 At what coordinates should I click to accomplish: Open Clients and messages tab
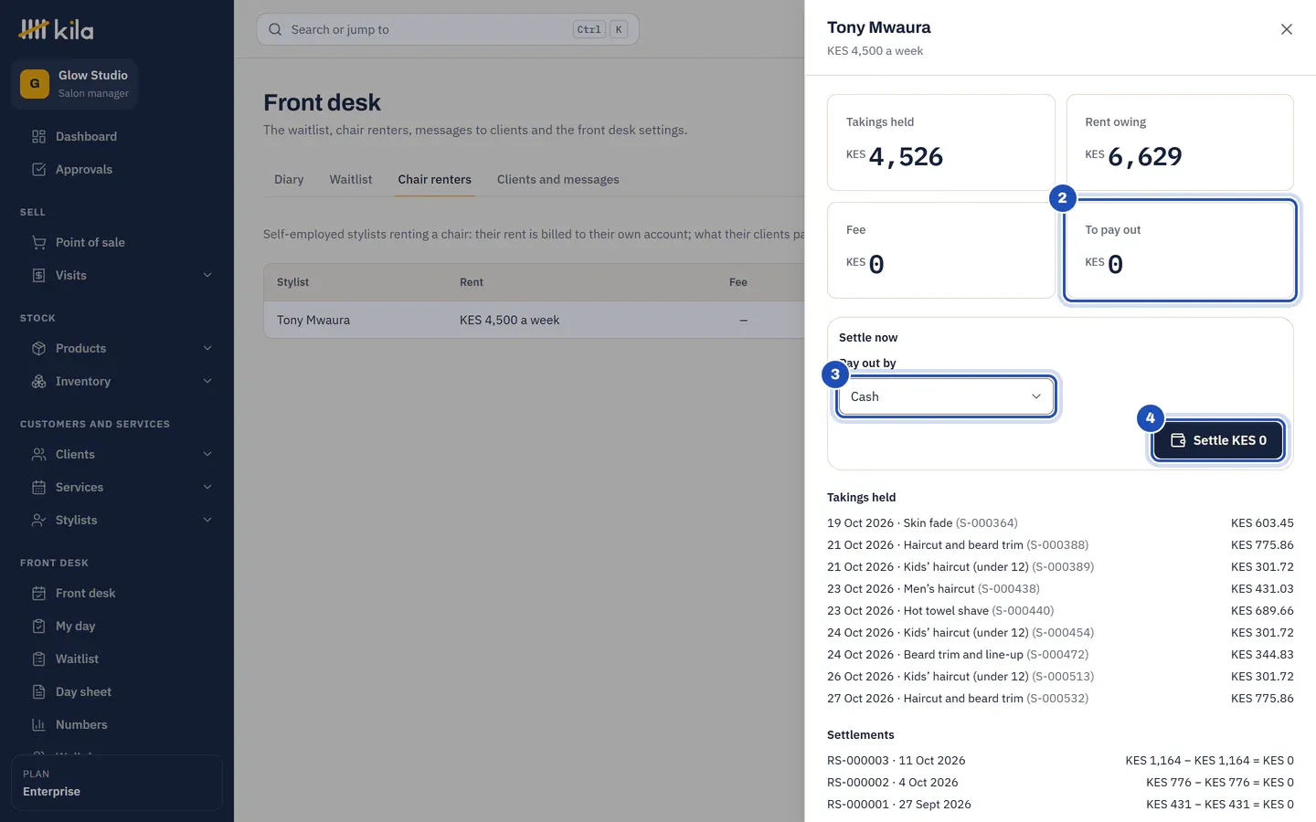pos(558,179)
